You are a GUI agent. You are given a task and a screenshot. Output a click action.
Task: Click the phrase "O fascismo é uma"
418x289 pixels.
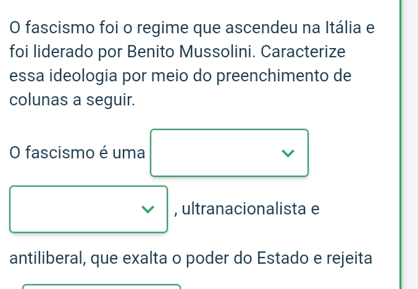78,152
